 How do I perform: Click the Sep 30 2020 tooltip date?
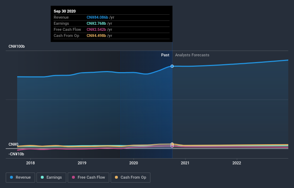pos(65,11)
